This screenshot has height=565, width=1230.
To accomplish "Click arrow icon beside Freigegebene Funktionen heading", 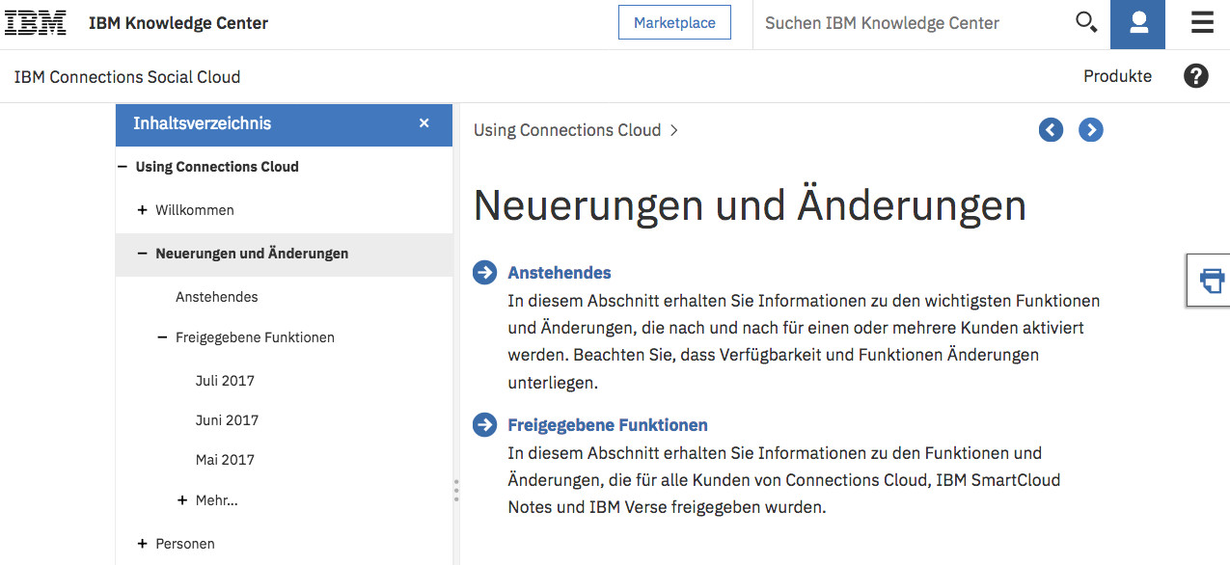I will [x=484, y=425].
